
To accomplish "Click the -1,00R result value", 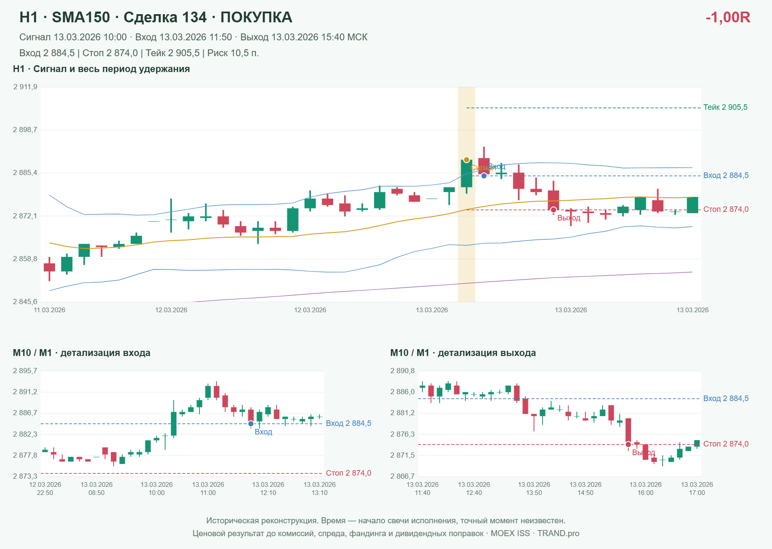I will pos(728,17).
